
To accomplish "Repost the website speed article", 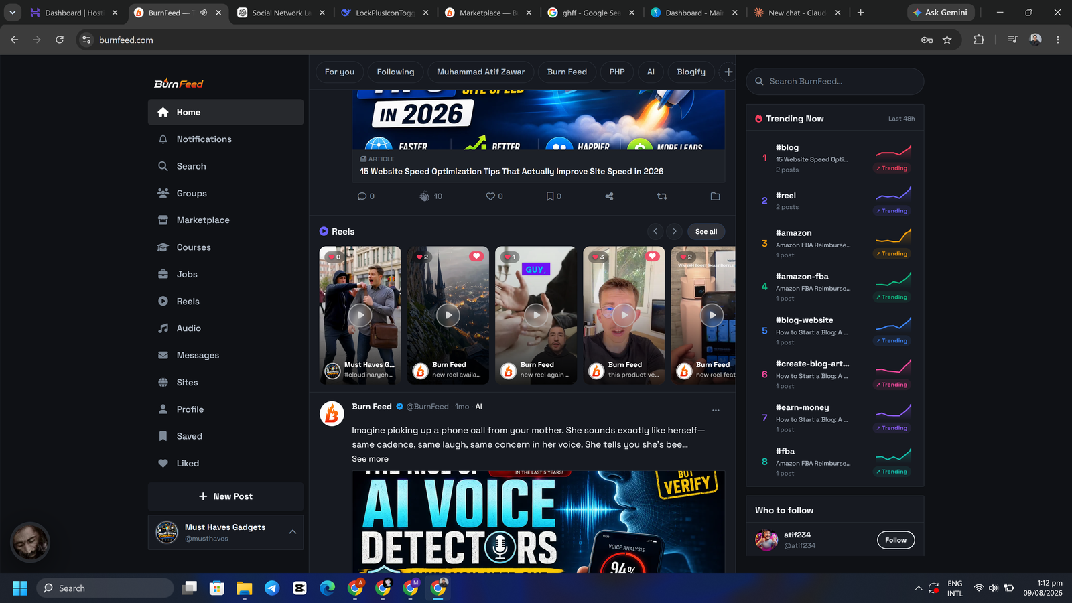I will [662, 196].
